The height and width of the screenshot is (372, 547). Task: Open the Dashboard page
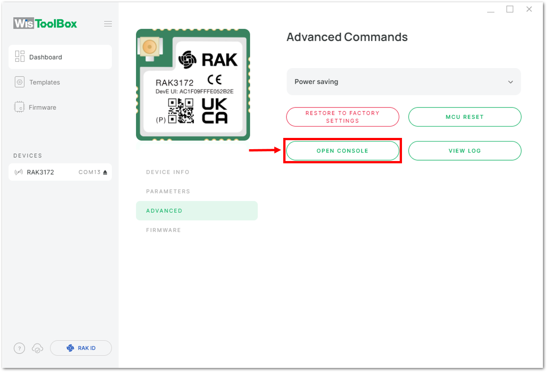60,57
